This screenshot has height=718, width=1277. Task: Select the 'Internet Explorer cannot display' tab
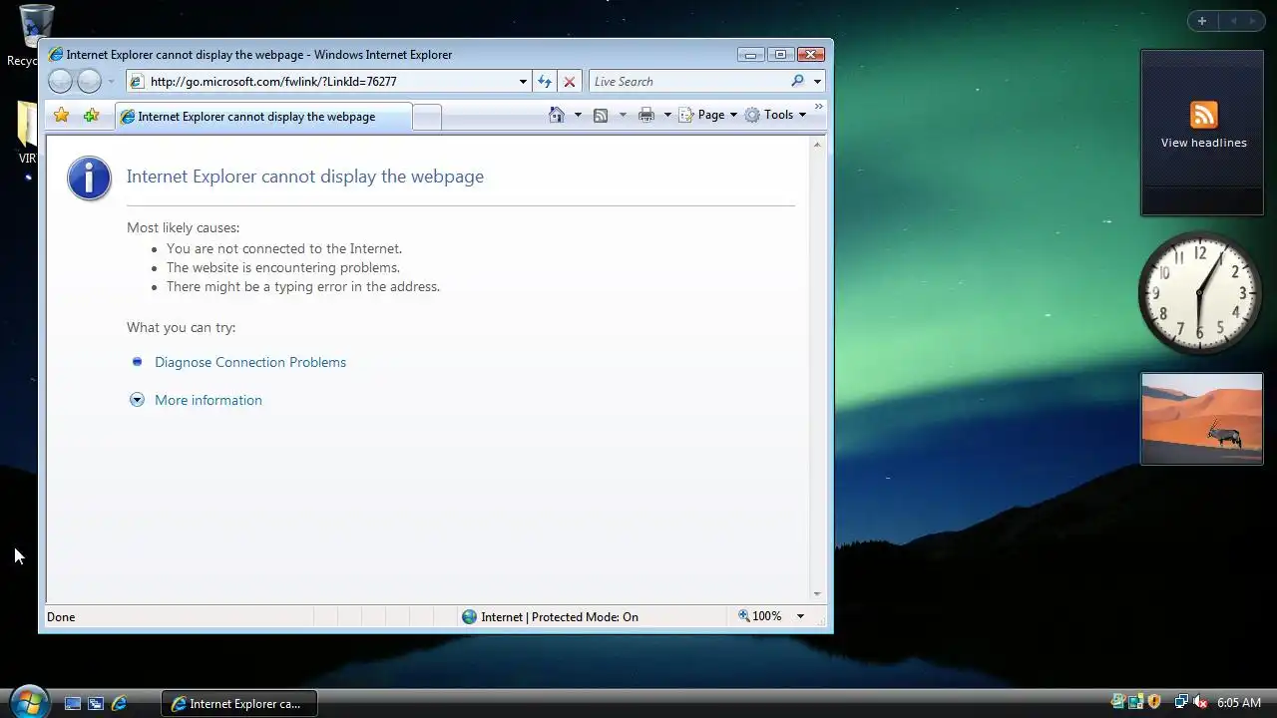pos(262,117)
